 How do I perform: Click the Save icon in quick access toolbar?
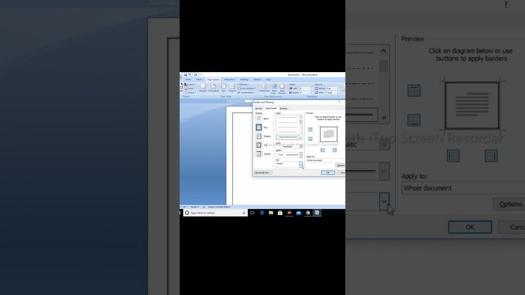tap(185, 75)
